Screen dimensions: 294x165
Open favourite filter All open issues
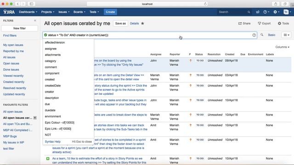click(13, 112)
